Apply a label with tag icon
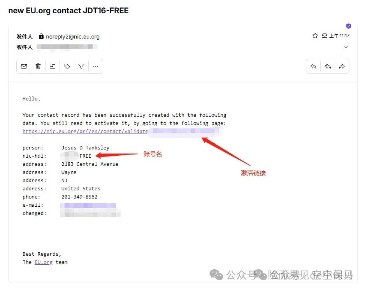Screen dimensions: 365x290 67,67
